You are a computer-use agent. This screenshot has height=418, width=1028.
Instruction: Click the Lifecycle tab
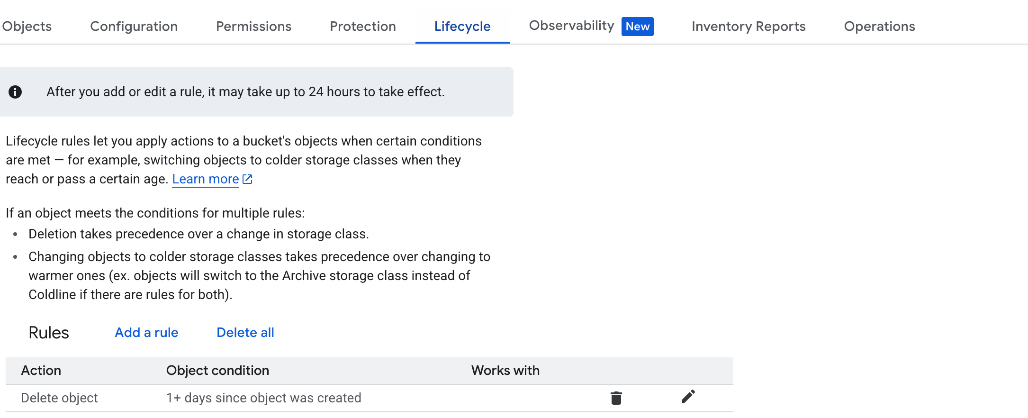pos(462,27)
